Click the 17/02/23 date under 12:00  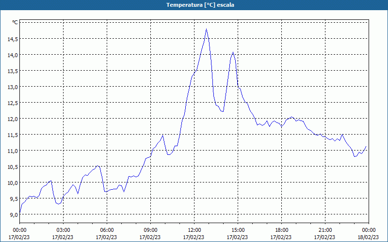[194, 237]
